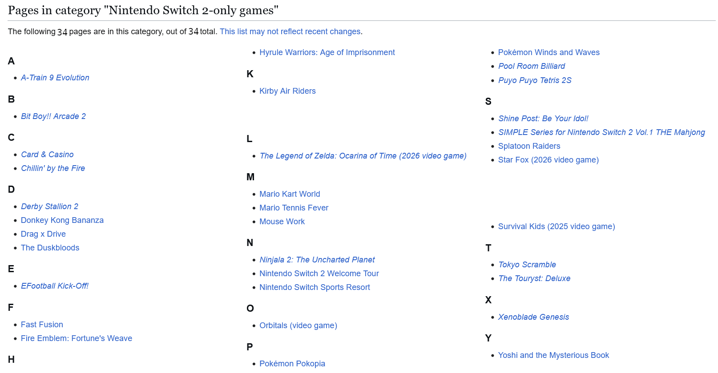Go to Chillin' by the Fire page
This screenshot has width=718, height=373.
53,168
